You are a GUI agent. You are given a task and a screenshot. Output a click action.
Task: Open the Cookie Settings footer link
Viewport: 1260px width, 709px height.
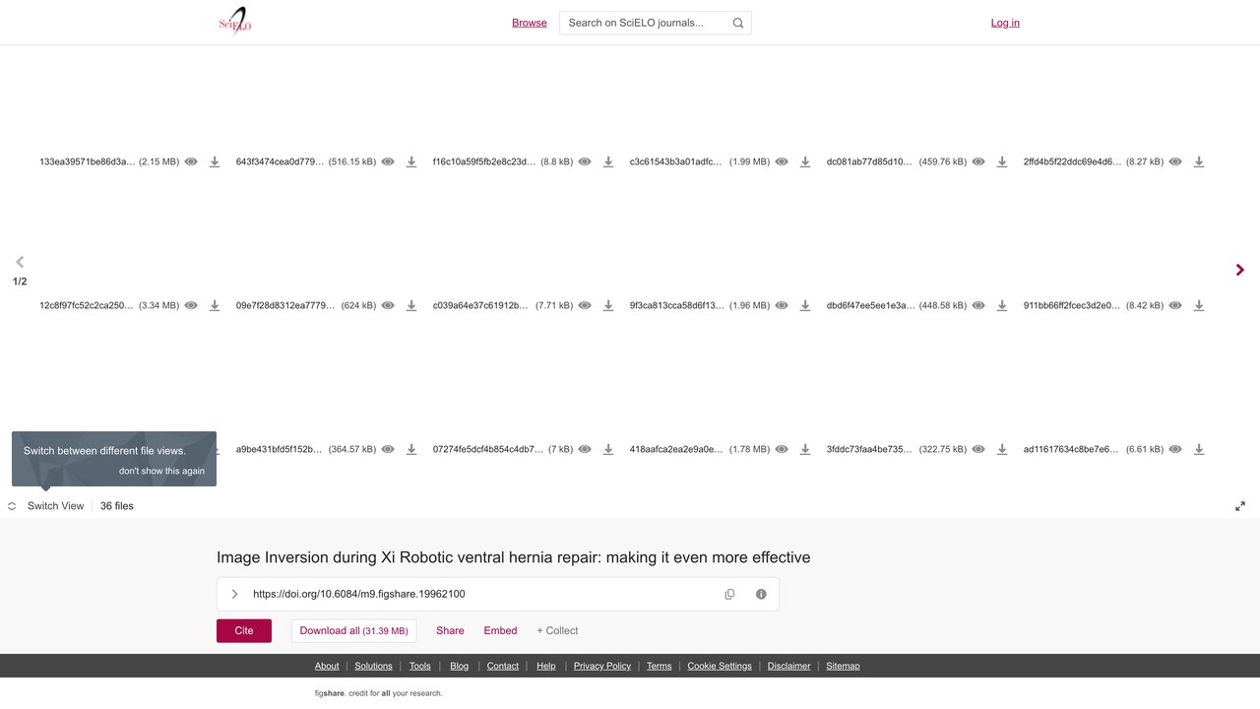pyautogui.click(x=720, y=667)
